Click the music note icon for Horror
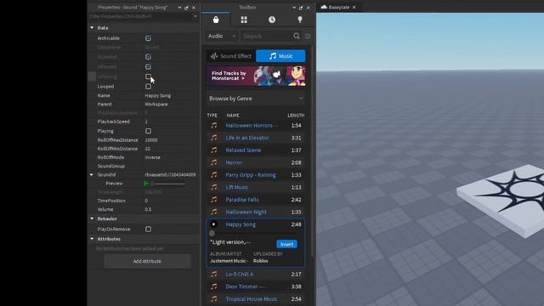 (x=214, y=162)
